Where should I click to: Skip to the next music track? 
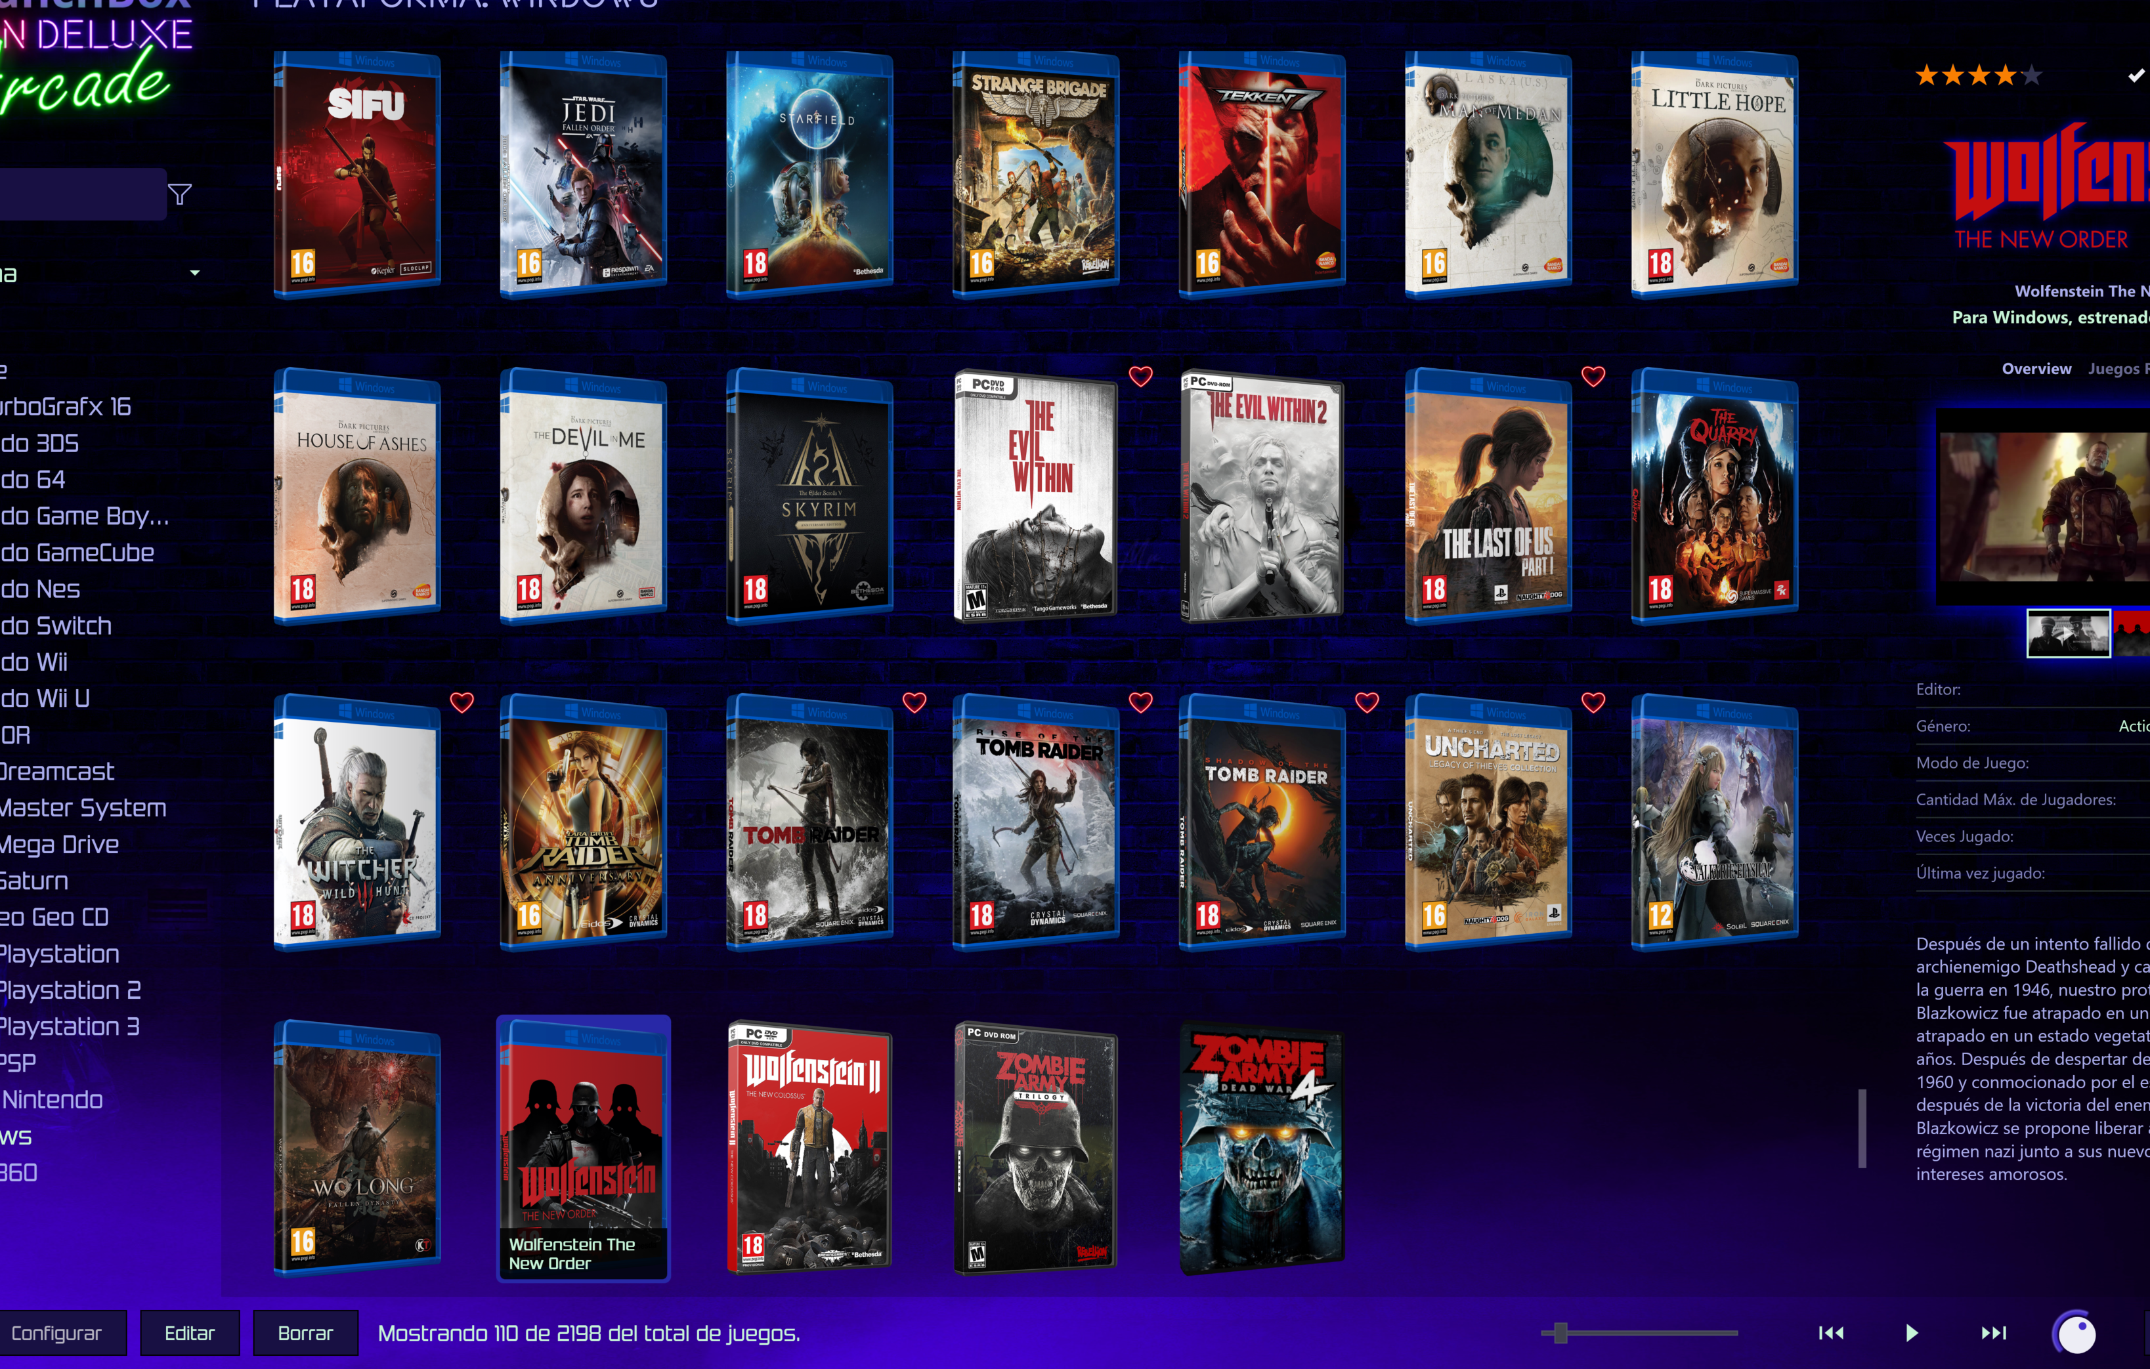click(x=1994, y=1332)
